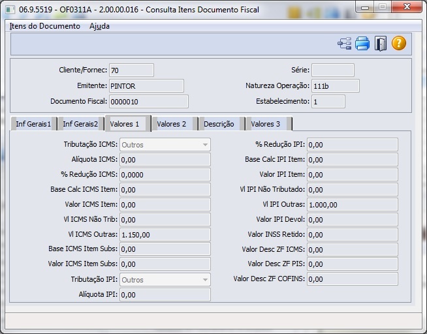427x334 pixels.
Task: Open the Itens do Documento menu
Action: [45, 26]
